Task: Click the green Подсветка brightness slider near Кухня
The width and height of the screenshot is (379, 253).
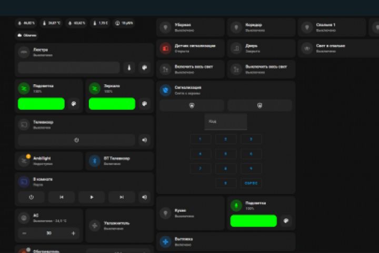Action: click(x=254, y=220)
